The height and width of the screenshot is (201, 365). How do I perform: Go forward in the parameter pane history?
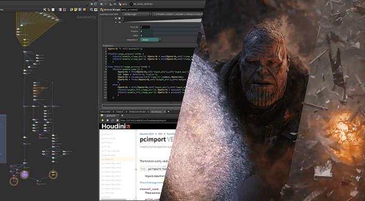point(106,4)
